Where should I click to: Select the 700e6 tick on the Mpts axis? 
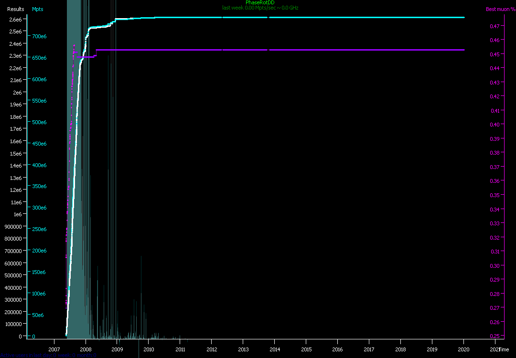39,36
